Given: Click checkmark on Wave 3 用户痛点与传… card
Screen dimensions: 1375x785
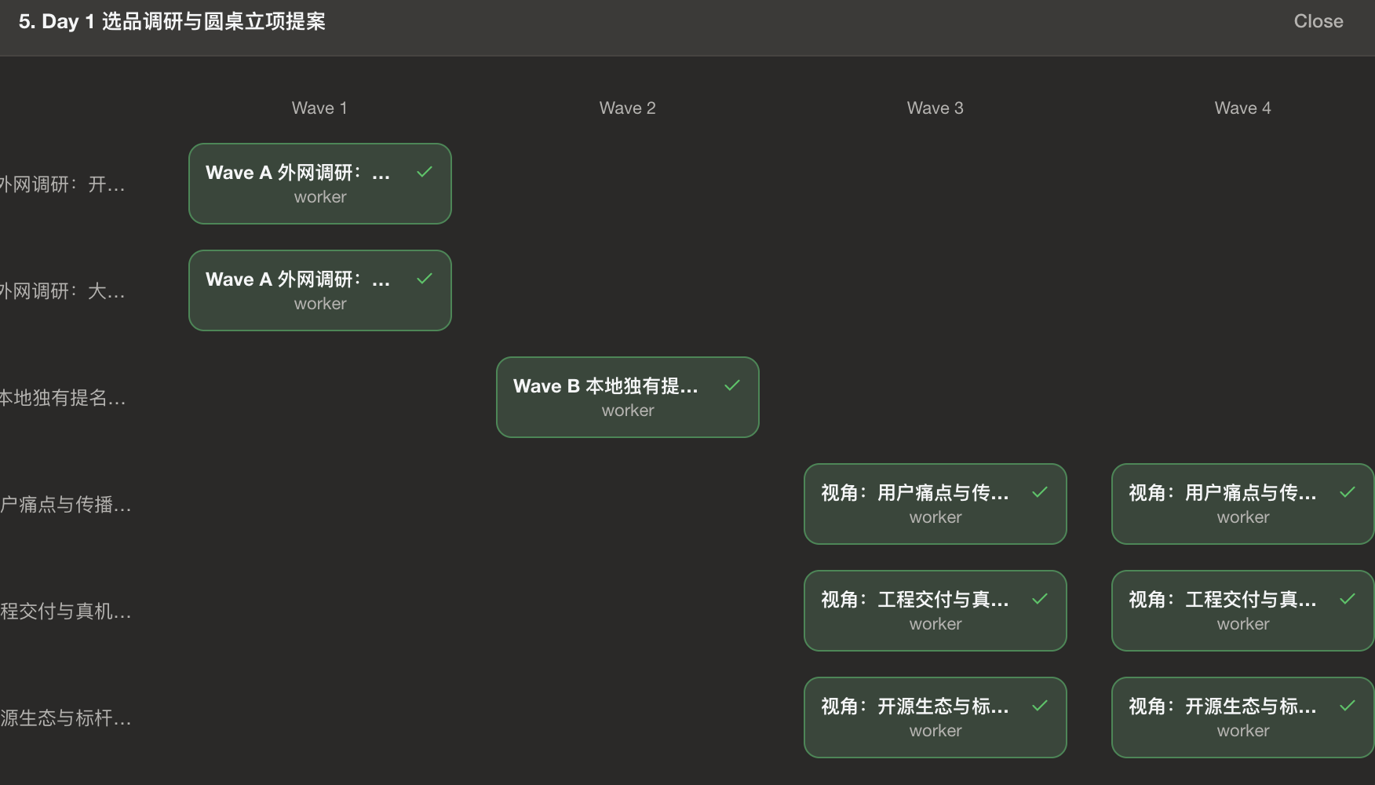Looking at the screenshot, I should tap(1040, 492).
